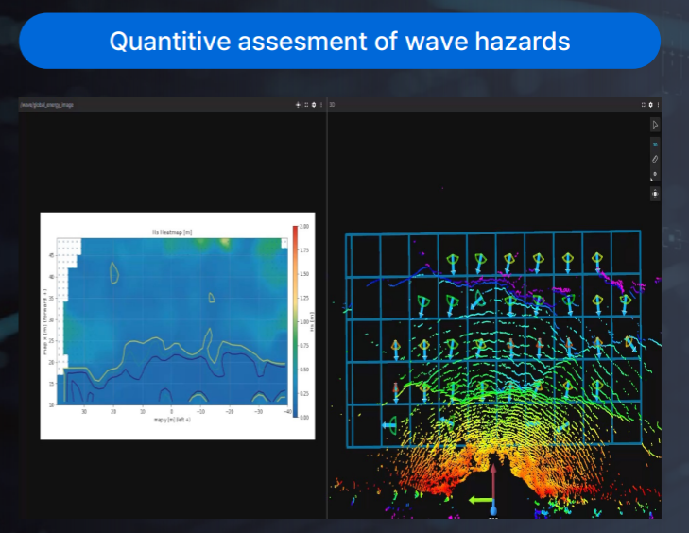
Task: Toggle the 3D camera mode button
Action: (x=655, y=145)
